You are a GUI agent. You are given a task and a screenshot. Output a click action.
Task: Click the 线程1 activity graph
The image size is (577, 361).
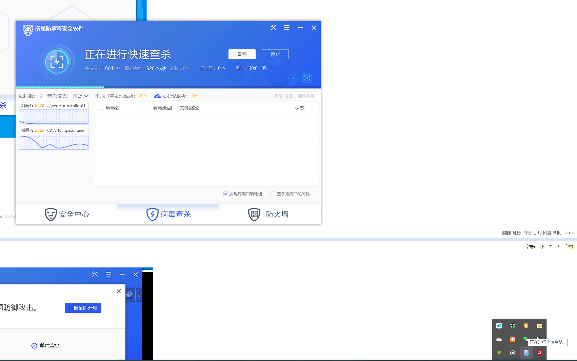coord(54,117)
